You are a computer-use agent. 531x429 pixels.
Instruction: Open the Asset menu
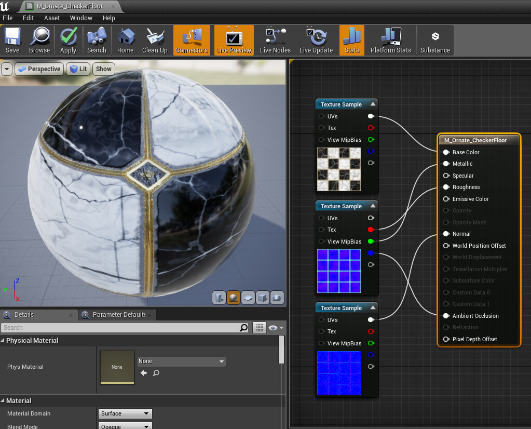coord(52,18)
